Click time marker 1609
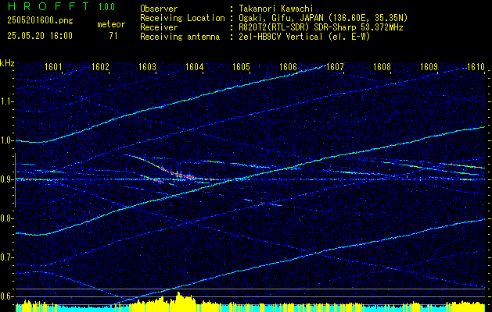Viewport: 492px width, 312px height. 429,66
